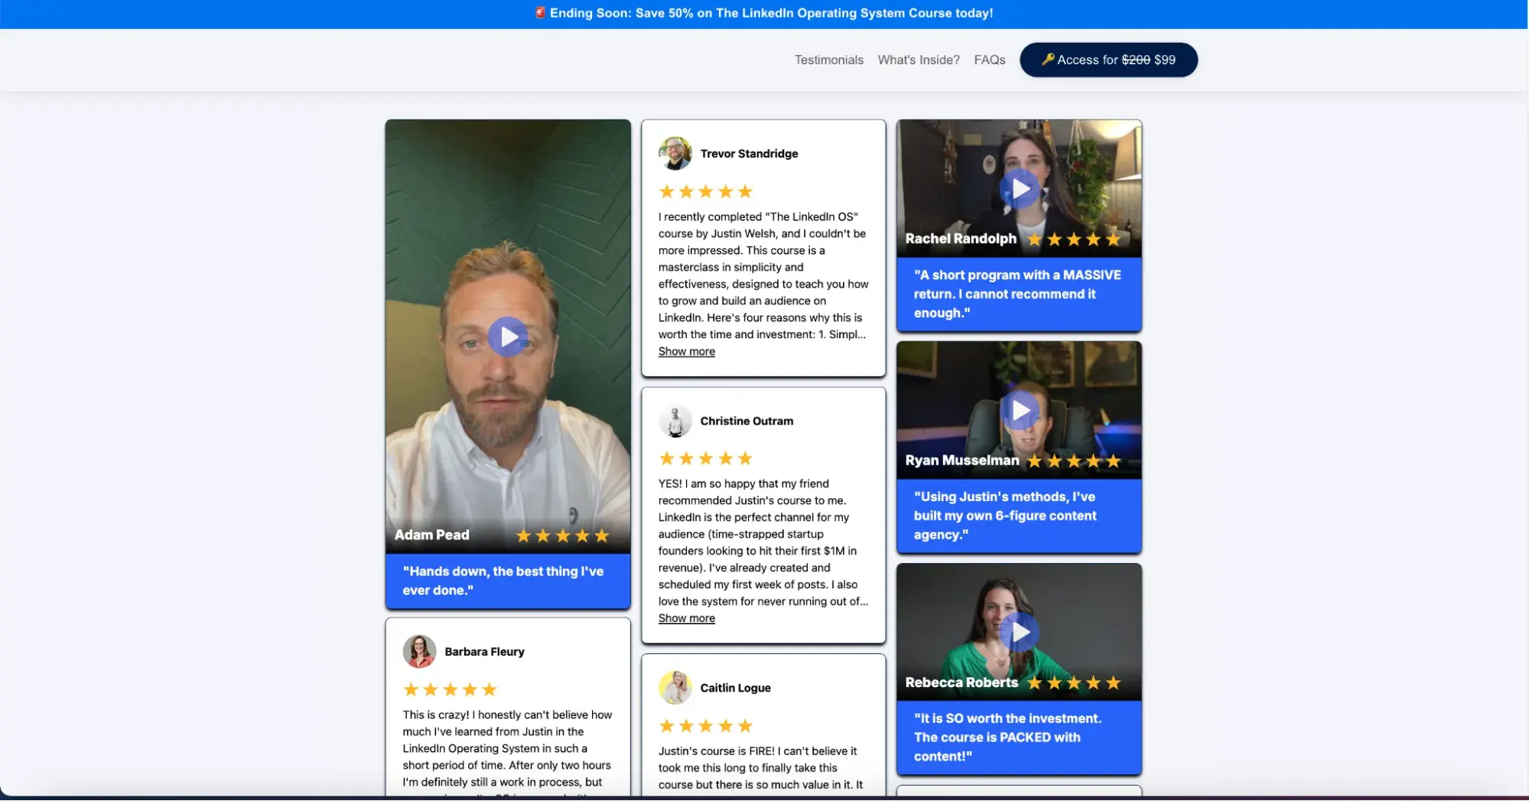
Task: Select the name Trevor Standridge
Action: (x=749, y=154)
